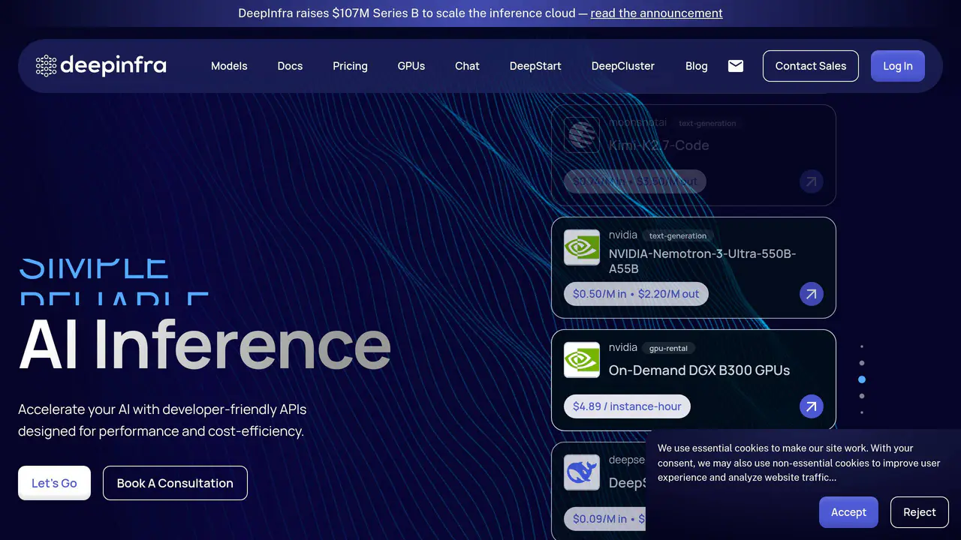Click the $0.50/M in • $2.20/M out price pill

point(636,294)
